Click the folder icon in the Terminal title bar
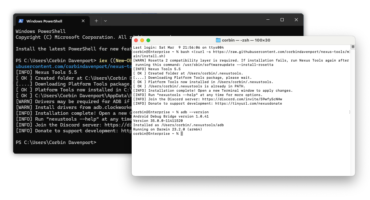Image resolution: width=370 pixels, height=200 pixels. (x=219, y=40)
